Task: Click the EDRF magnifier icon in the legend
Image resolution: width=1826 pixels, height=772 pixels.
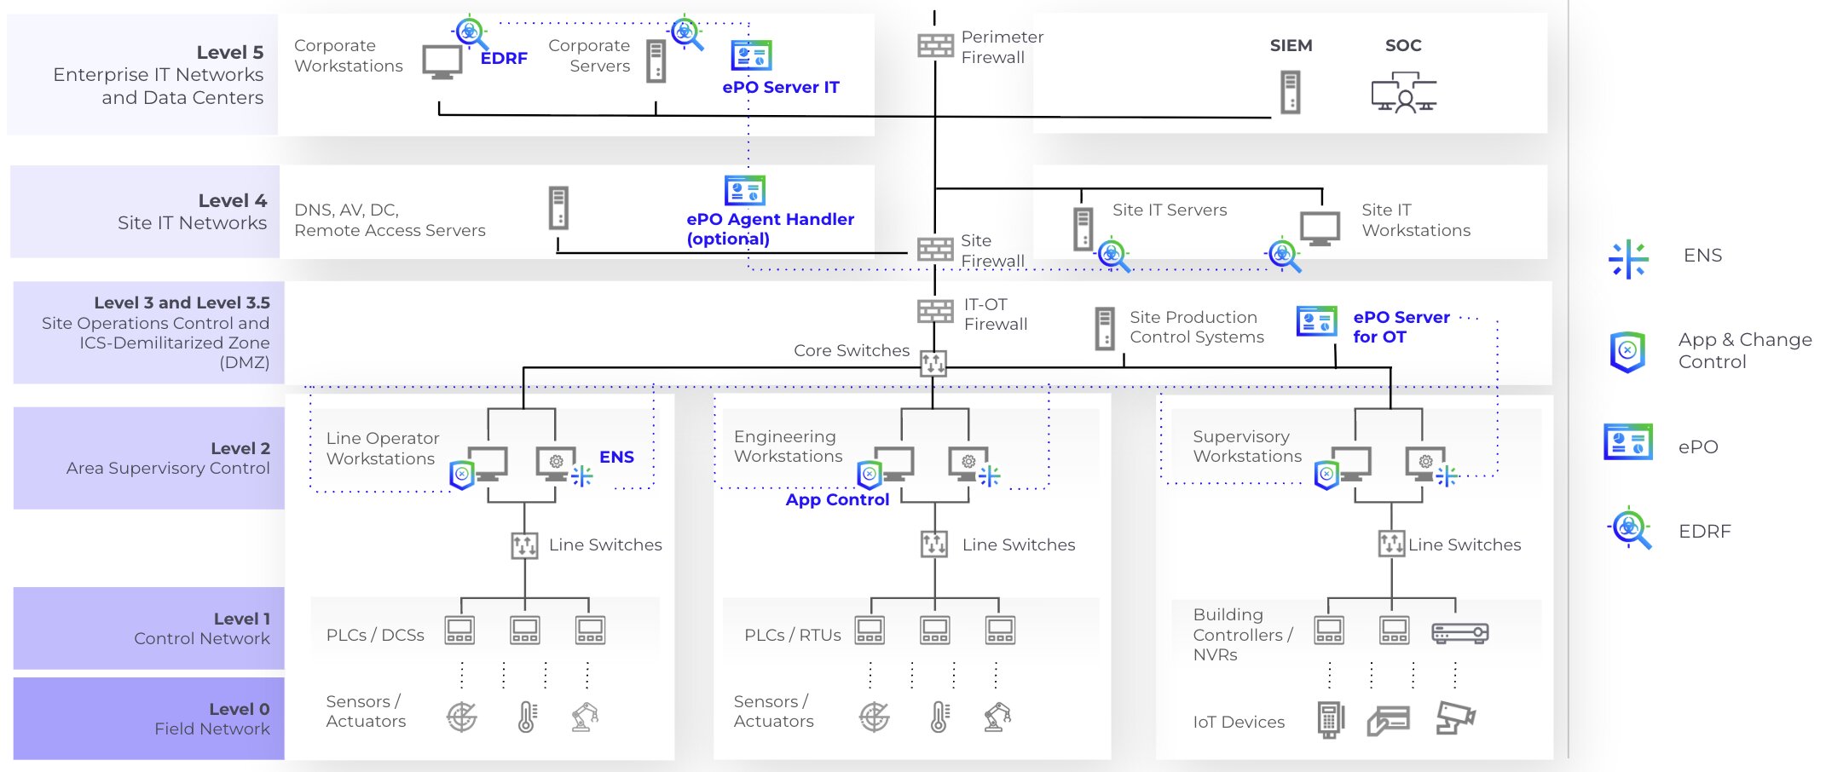Action: 1629,529
